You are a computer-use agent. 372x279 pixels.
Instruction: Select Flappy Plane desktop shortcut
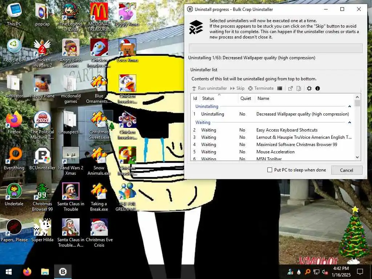click(x=42, y=86)
